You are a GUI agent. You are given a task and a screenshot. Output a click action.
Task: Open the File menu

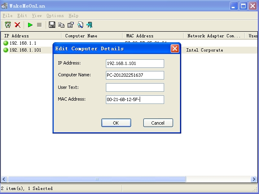coord(7,15)
